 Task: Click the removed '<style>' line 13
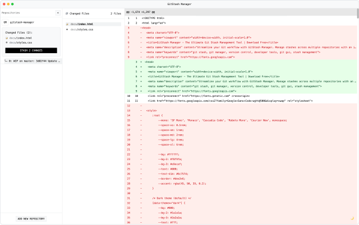coord(241,111)
